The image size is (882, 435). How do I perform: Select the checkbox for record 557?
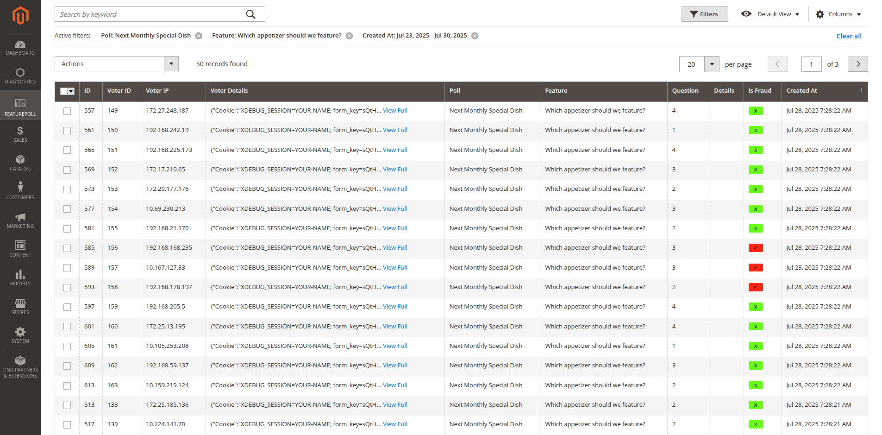(67, 111)
